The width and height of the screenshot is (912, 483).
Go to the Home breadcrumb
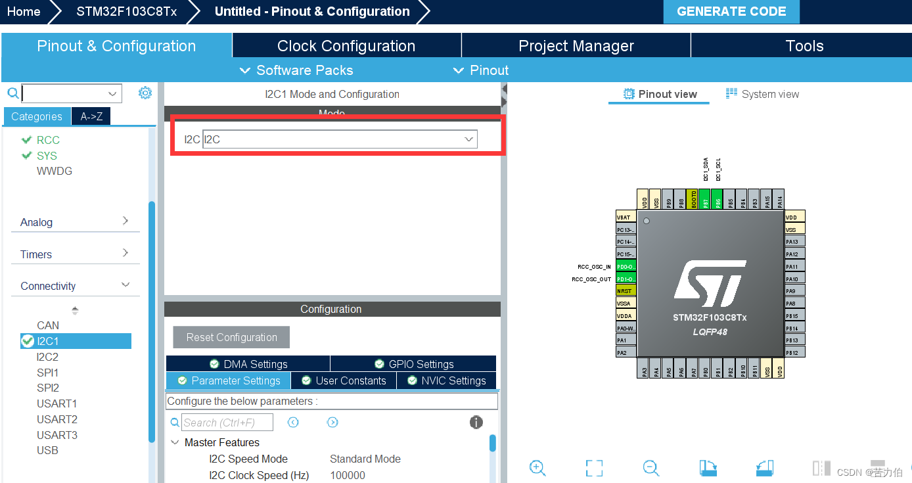(x=23, y=12)
